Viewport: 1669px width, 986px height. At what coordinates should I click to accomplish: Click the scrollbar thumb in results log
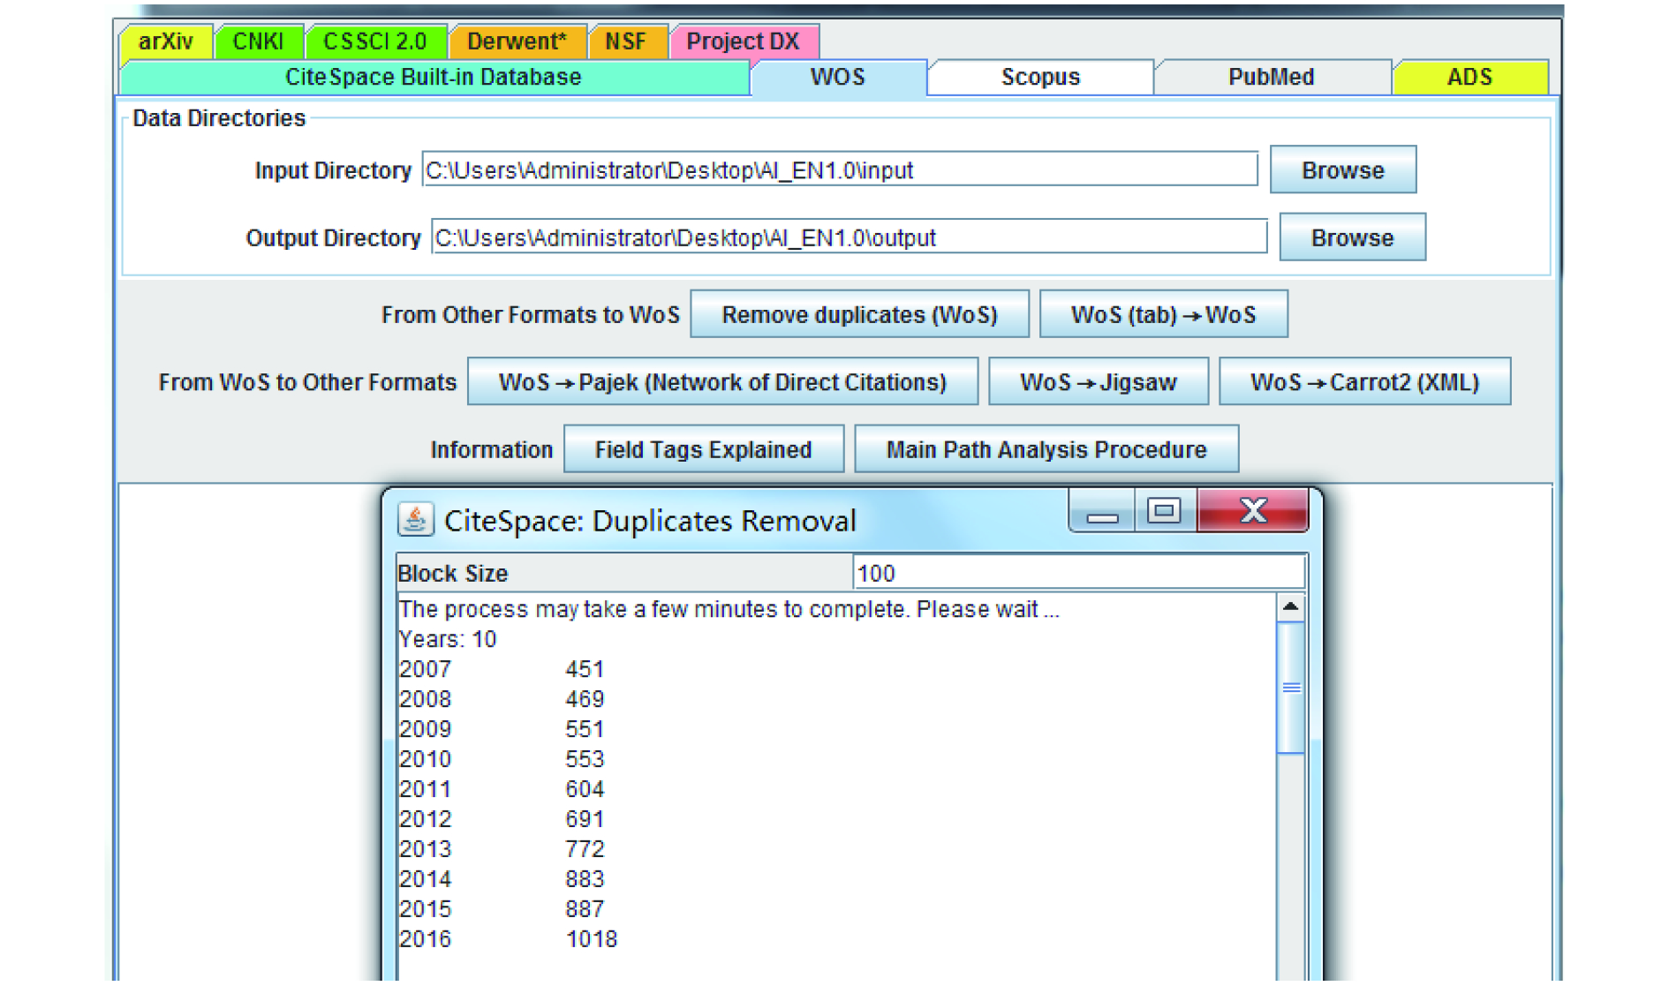coord(1290,688)
